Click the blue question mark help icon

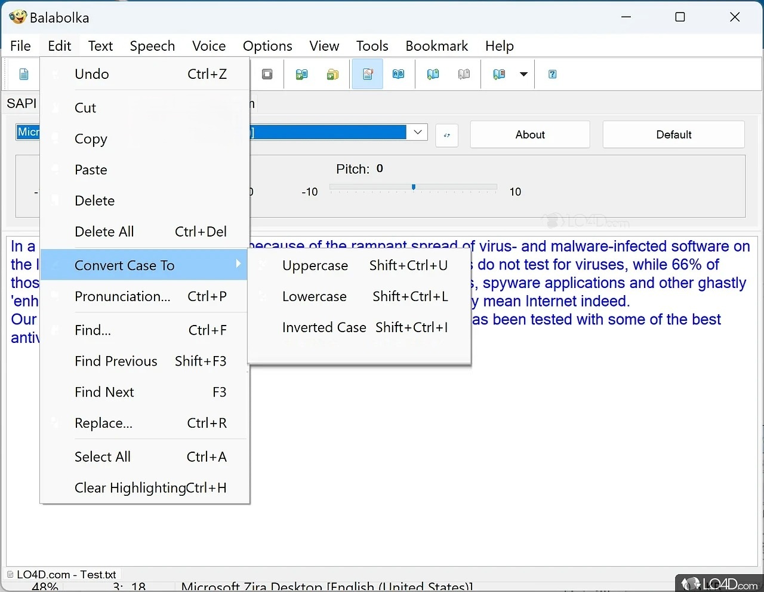pos(553,74)
